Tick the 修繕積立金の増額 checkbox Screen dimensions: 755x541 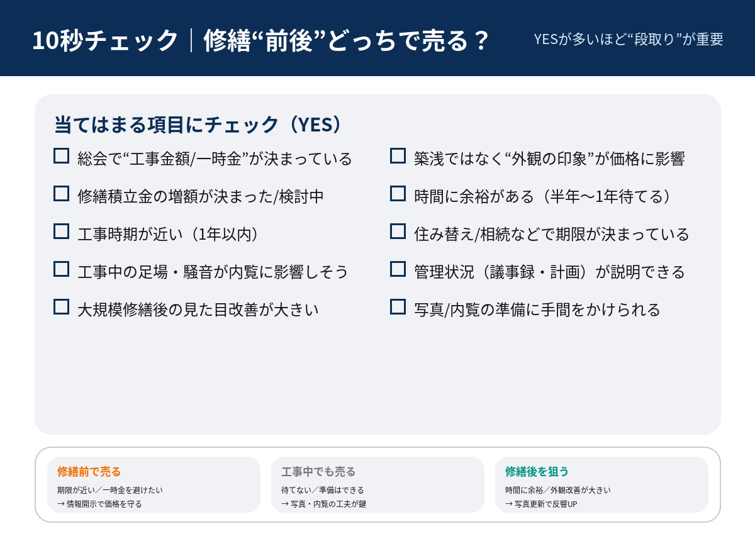tap(61, 194)
